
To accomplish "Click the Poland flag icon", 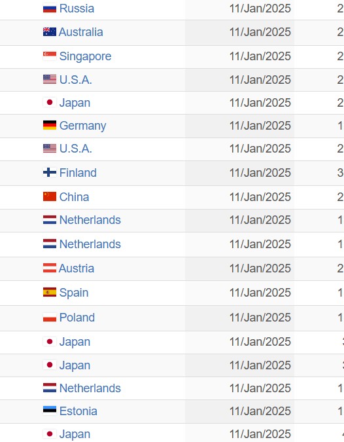I will point(50,317).
